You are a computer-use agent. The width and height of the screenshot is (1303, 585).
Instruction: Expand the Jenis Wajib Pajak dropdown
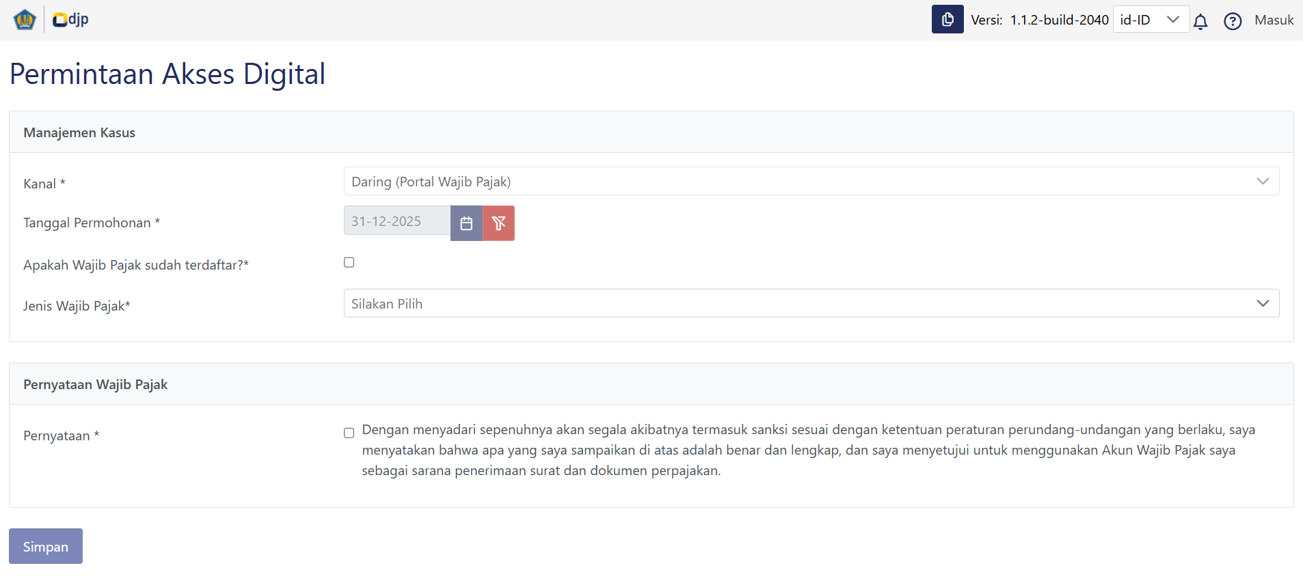[811, 304]
